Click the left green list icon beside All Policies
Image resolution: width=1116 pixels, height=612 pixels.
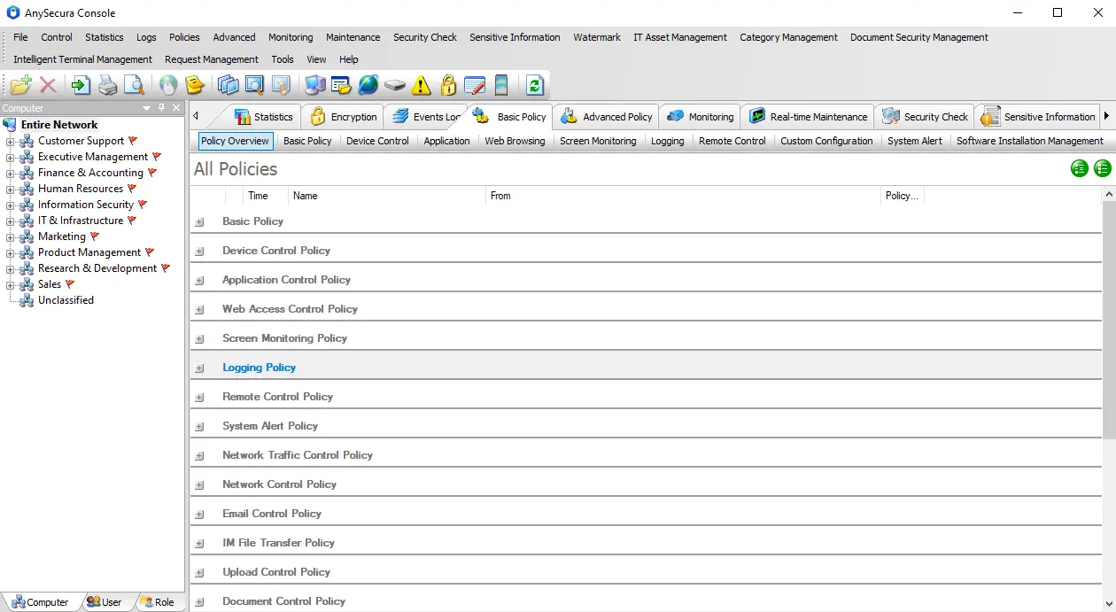tap(1080, 168)
